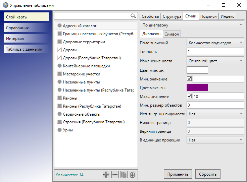Click the Дворовые территории polygon icon
The image size is (247, 182).
pyautogui.click(x=59, y=42)
